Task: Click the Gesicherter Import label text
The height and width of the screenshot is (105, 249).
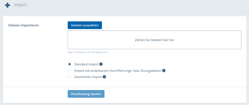Action: pos(88,77)
